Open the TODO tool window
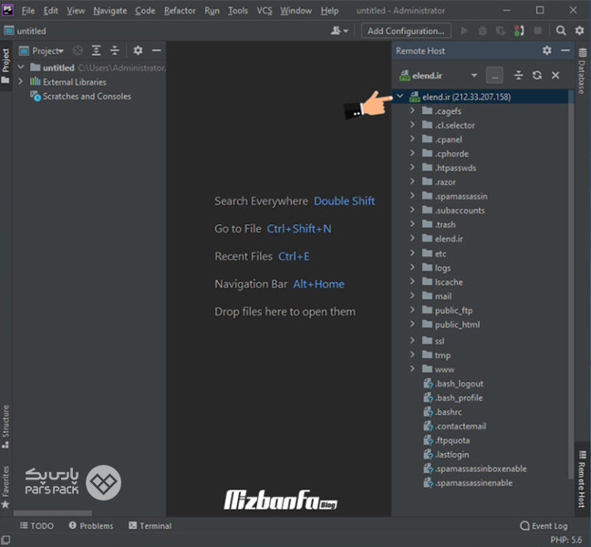Viewport: 591px width, 547px height. (36, 525)
